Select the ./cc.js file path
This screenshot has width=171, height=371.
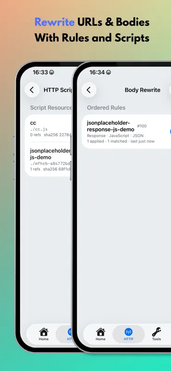pos(39,129)
